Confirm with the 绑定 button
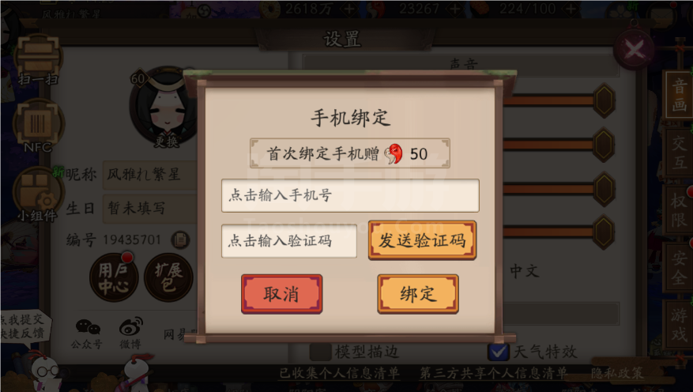 tap(418, 294)
